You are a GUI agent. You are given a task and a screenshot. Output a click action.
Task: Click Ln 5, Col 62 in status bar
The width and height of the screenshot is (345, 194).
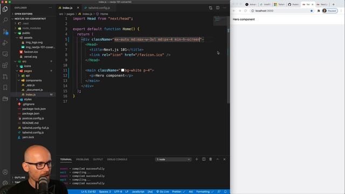coord(88,192)
